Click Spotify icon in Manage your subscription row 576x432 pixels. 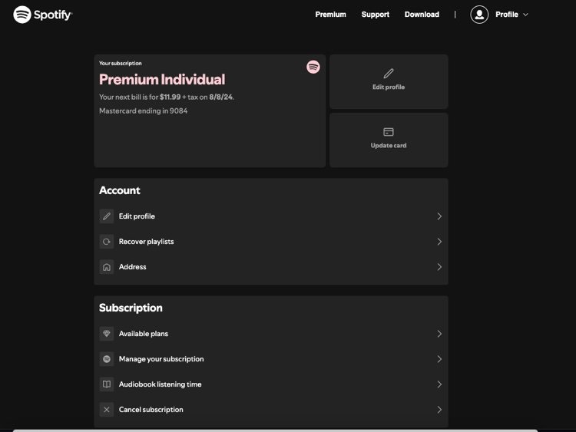point(107,359)
